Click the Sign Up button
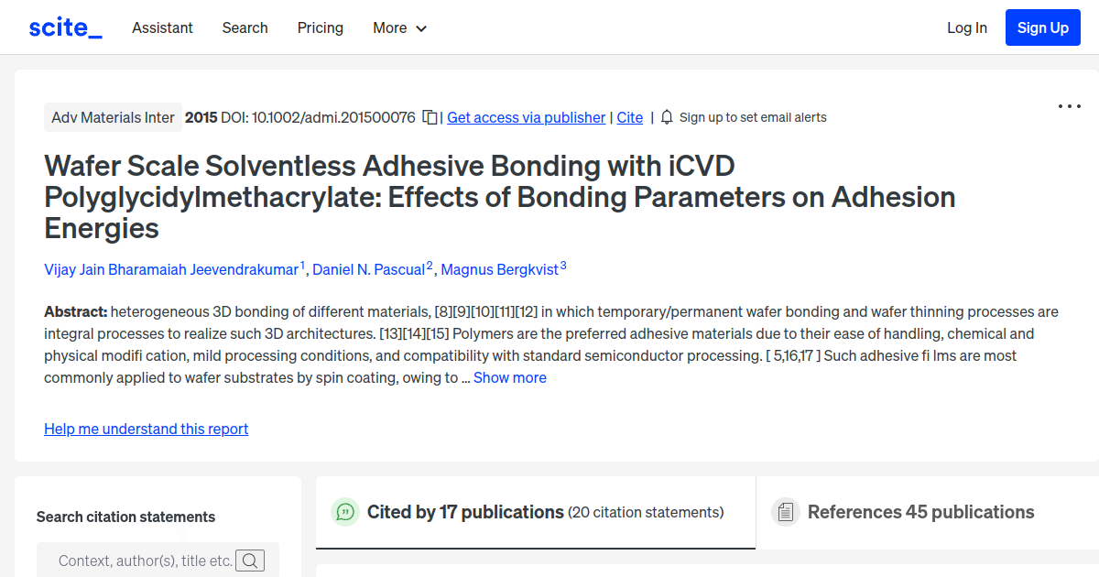 coord(1042,27)
